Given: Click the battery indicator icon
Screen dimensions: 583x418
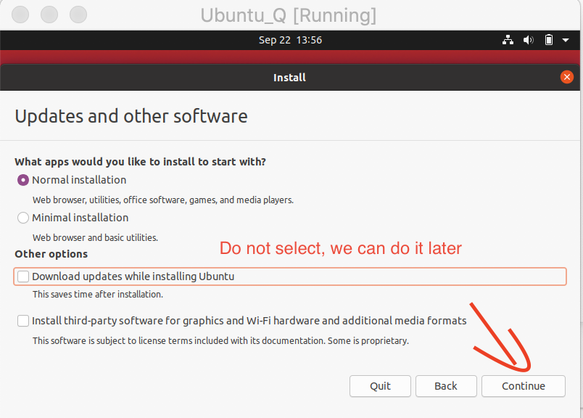Looking at the screenshot, I should (x=549, y=40).
